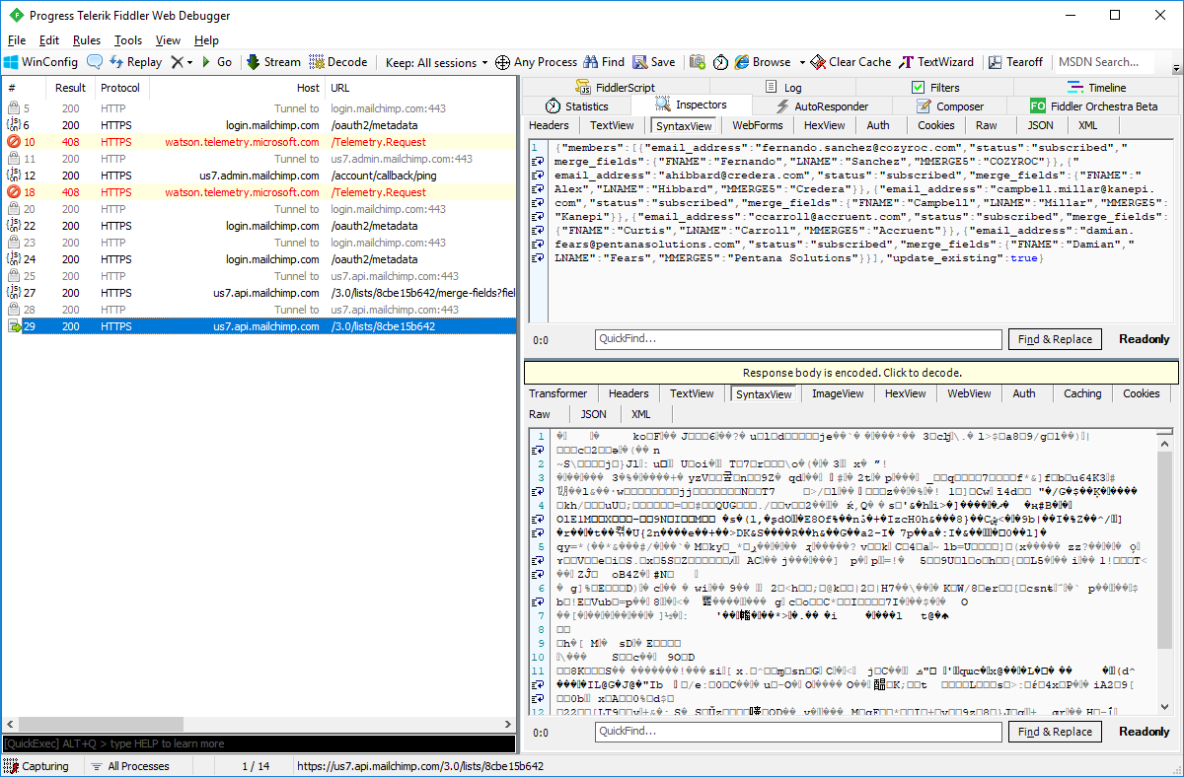Image resolution: width=1184 pixels, height=777 pixels.
Task: Click the Save sessions toolbar icon
Action: [640, 62]
